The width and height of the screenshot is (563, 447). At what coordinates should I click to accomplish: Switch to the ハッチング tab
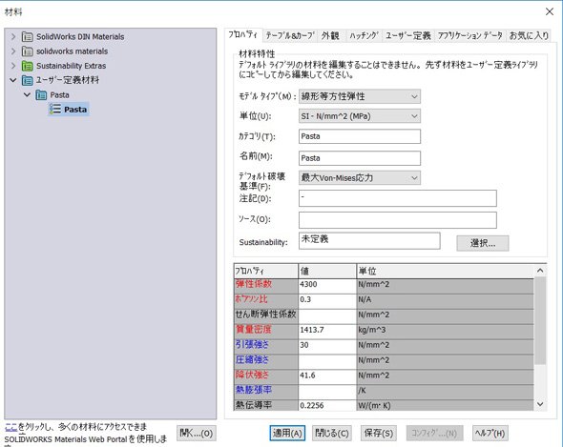[x=364, y=35]
